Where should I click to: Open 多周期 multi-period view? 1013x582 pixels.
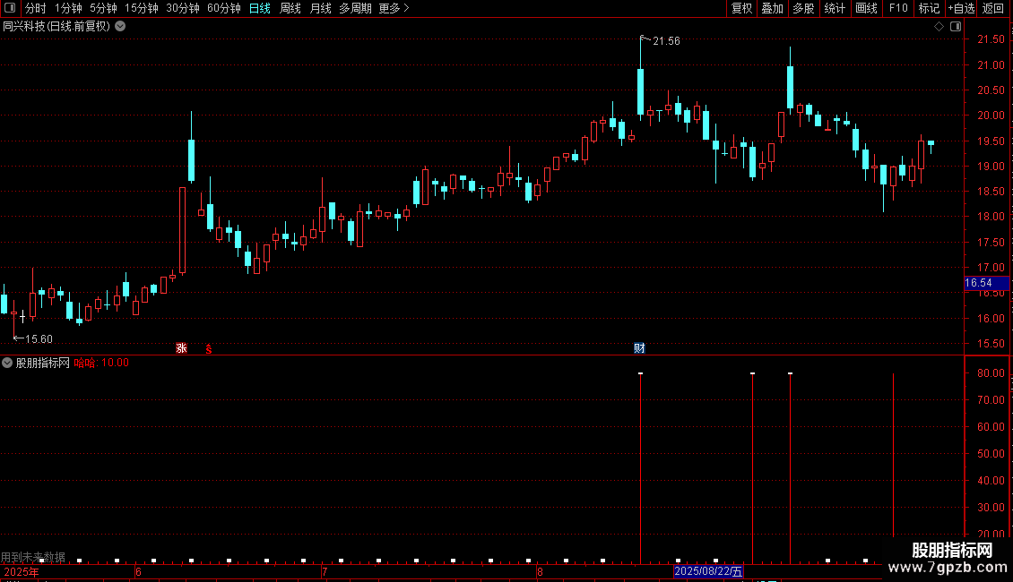[355, 8]
